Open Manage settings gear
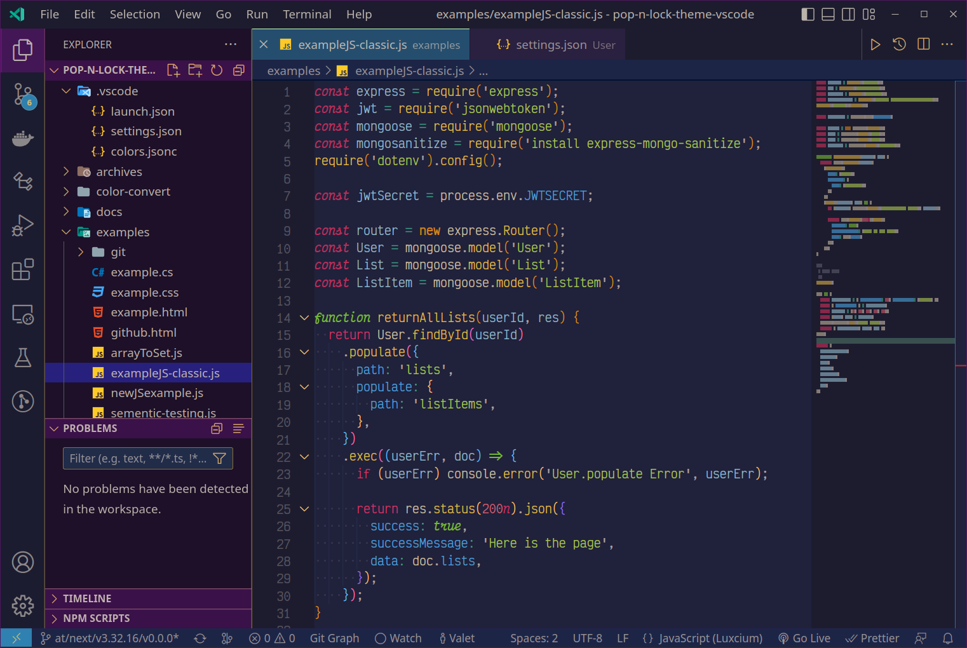 pos(22,605)
